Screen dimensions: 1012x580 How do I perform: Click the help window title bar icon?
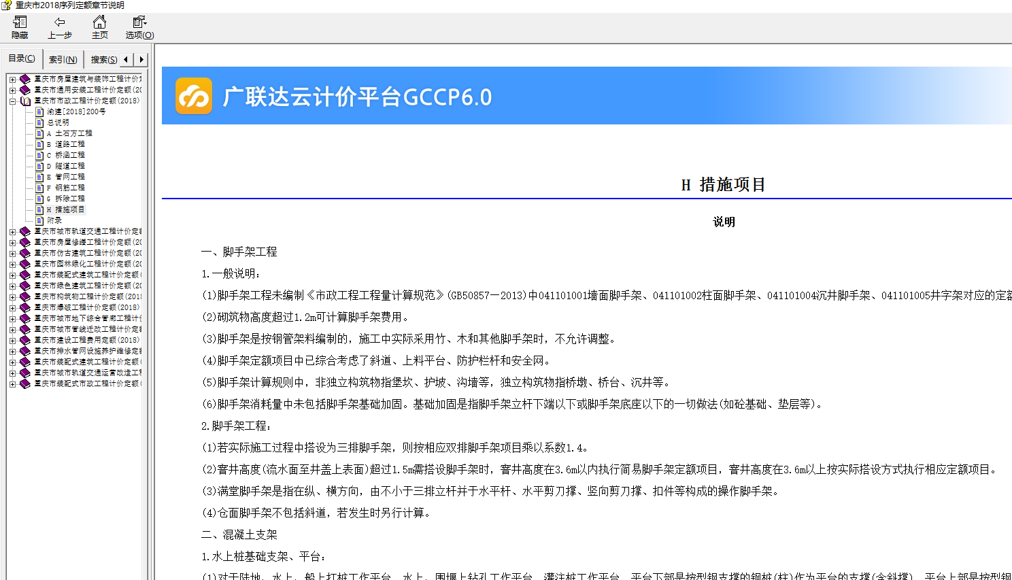(x=7, y=5)
